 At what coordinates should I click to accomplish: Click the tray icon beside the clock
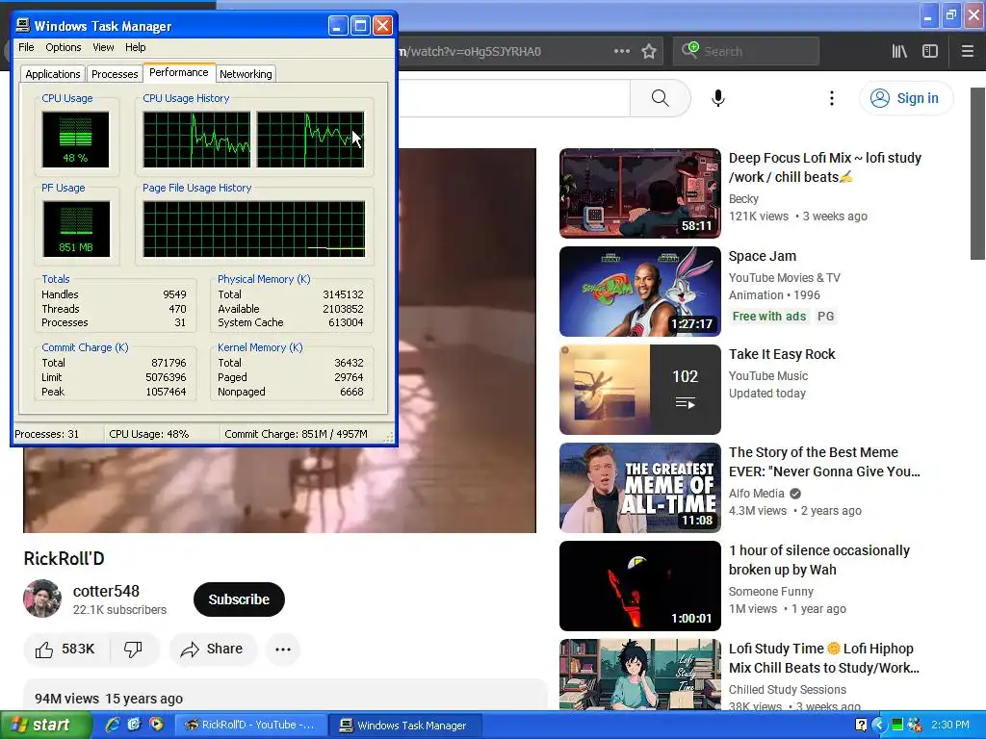pyautogui.click(x=915, y=726)
